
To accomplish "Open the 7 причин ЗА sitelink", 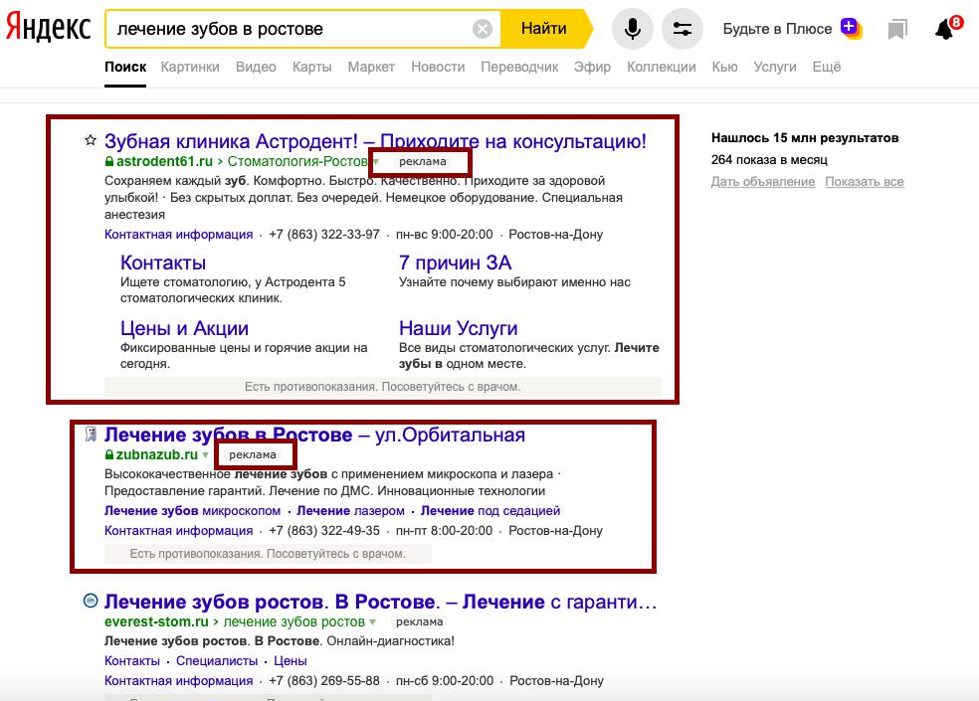I will coord(455,263).
